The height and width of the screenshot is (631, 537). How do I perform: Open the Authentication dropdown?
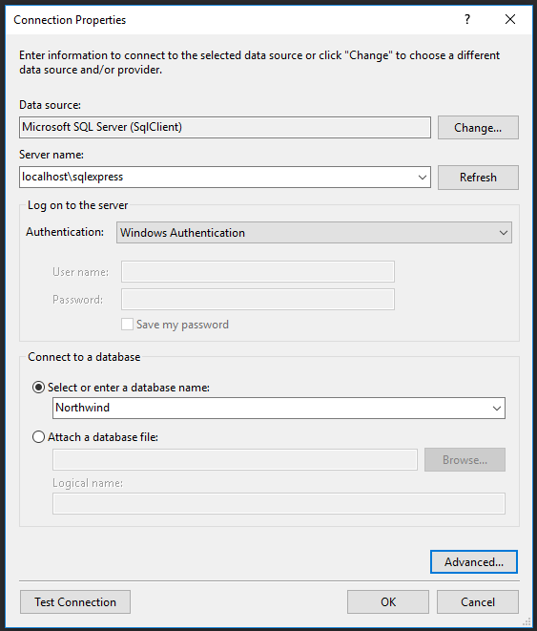(314, 233)
